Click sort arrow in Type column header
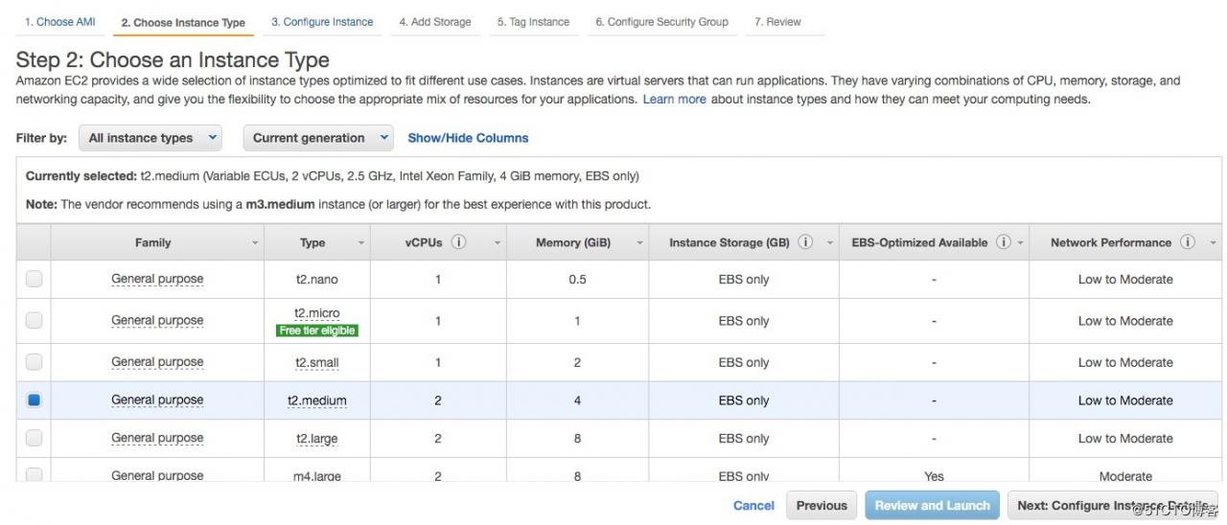The image size is (1227, 525). 361,243
